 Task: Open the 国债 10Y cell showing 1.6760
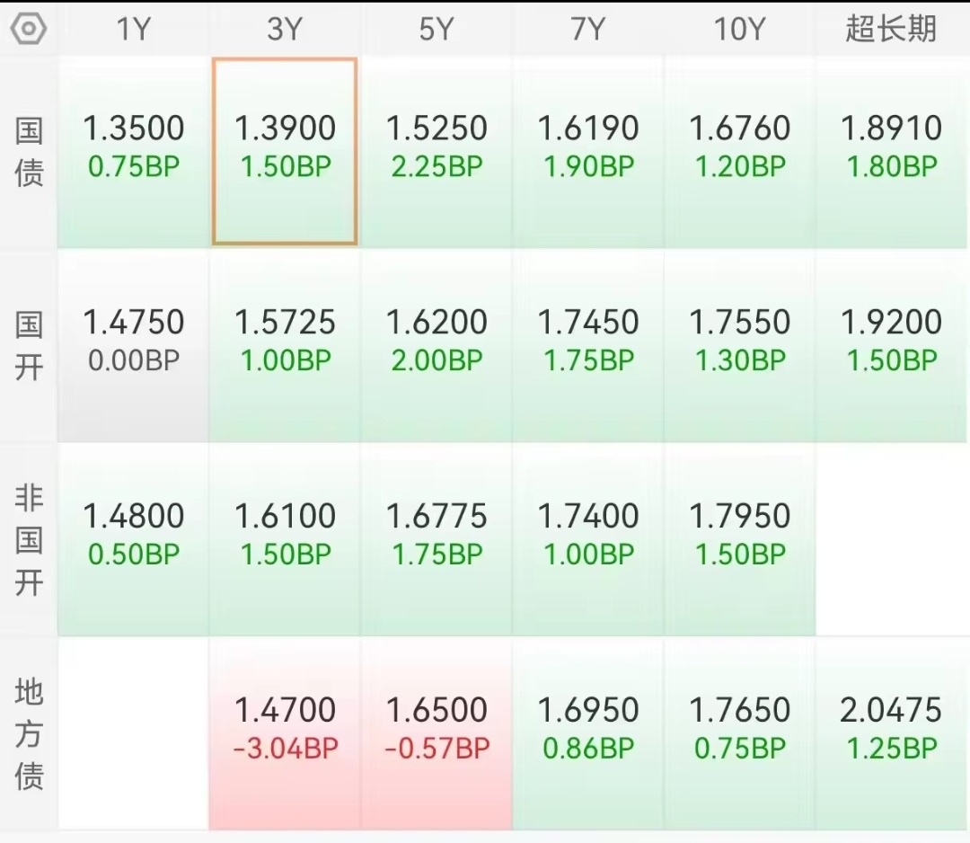point(739,152)
